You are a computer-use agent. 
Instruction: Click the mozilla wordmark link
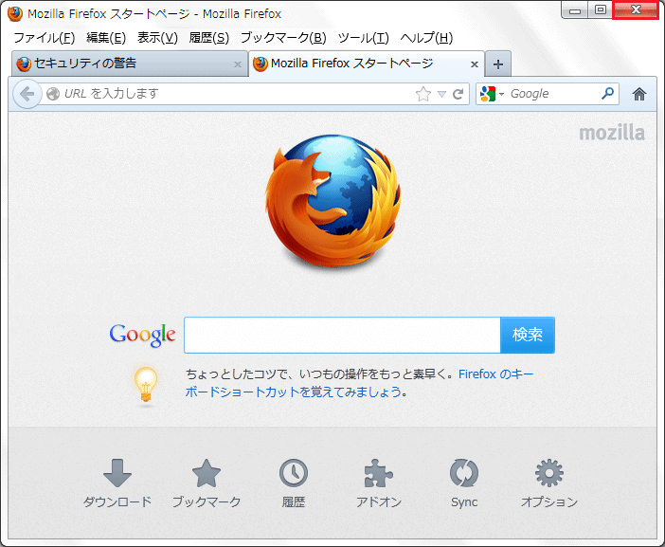(612, 133)
